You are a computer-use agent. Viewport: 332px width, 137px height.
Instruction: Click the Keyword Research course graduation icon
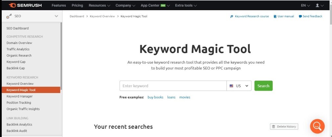click(x=232, y=16)
